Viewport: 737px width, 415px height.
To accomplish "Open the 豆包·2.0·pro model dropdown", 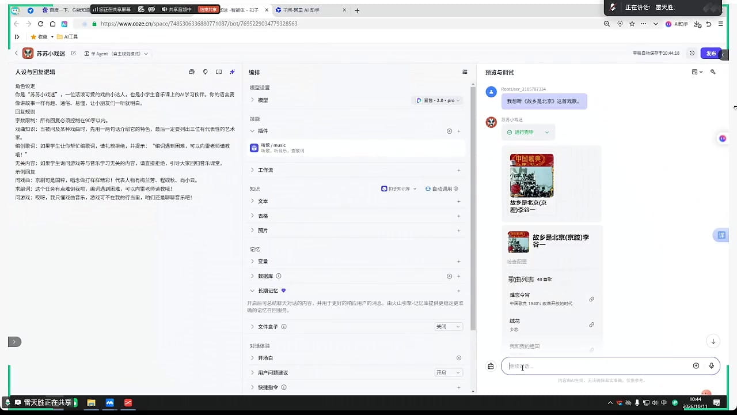I will click(439, 100).
